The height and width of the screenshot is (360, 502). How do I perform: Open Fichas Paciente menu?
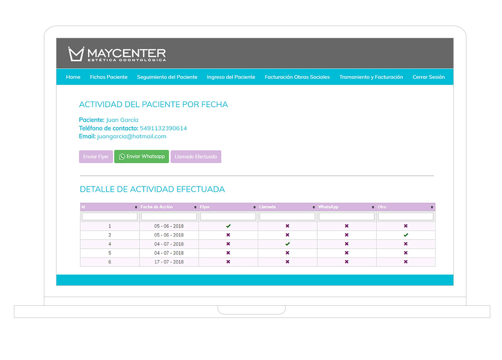[109, 77]
